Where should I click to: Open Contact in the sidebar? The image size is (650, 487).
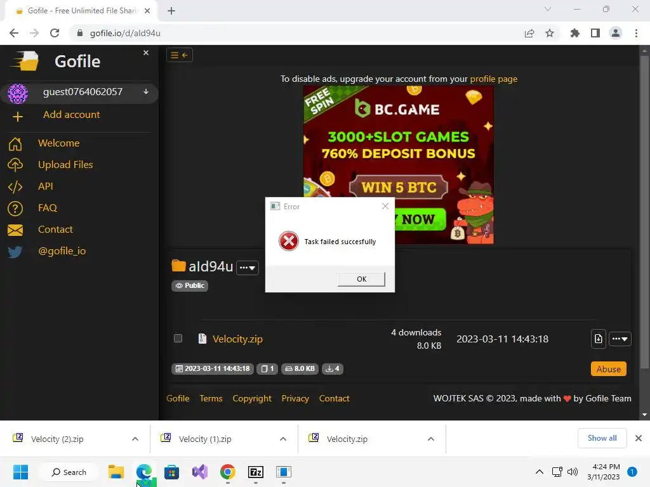pyautogui.click(x=55, y=229)
